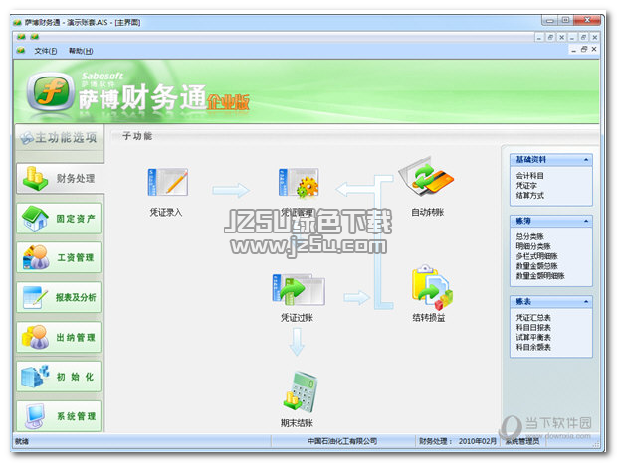Restore the child window via menu bar restore button
Screen dimensions: 617x463
[584, 49]
